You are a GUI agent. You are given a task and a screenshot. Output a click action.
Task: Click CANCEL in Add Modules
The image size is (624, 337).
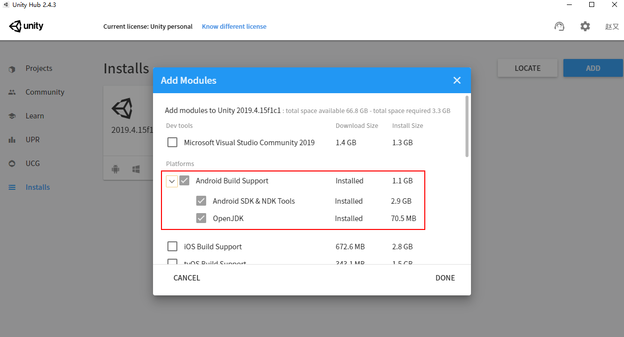pyautogui.click(x=187, y=278)
